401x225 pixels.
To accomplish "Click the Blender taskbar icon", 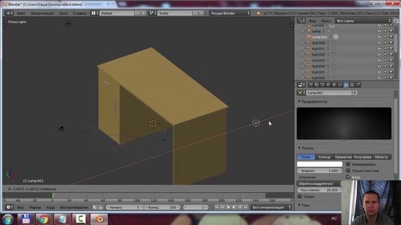I will pos(99,219).
